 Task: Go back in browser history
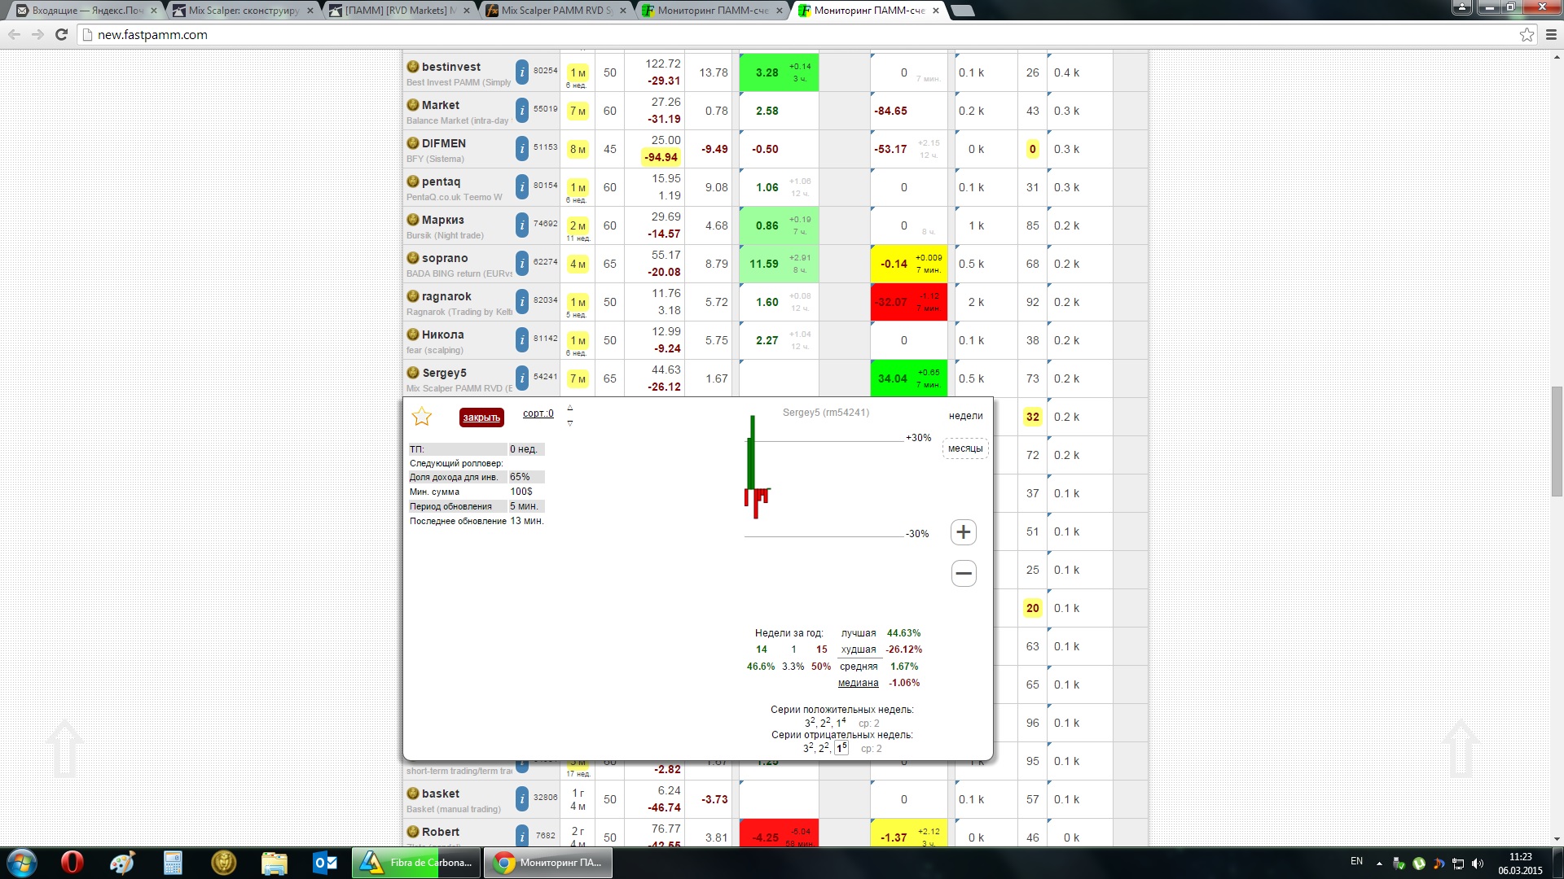click(14, 34)
